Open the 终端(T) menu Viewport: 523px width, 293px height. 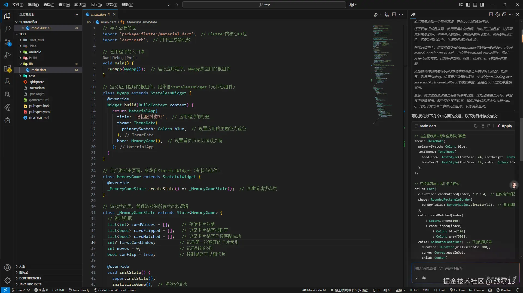(x=111, y=5)
